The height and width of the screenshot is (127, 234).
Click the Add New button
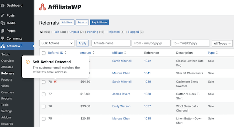67,22
